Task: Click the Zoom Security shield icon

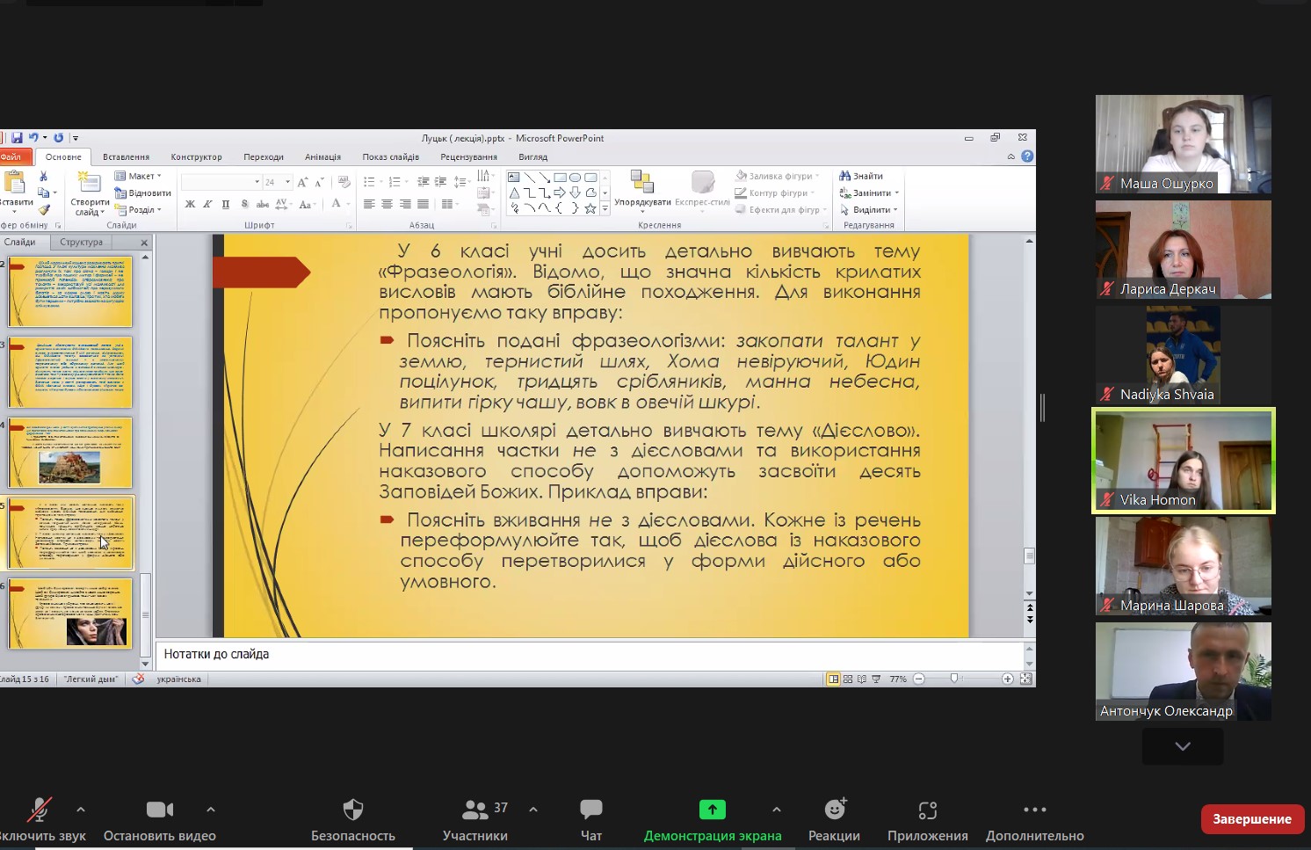Action: tap(352, 810)
